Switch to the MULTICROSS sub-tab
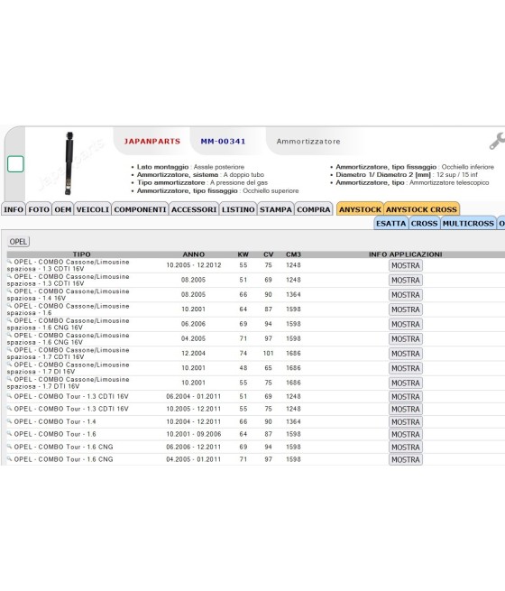 coord(468,223)
